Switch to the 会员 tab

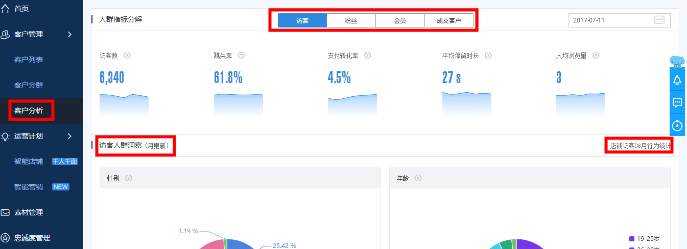(x=400, y=20)
